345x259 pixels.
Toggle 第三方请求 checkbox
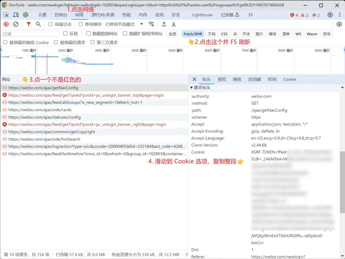92,42
